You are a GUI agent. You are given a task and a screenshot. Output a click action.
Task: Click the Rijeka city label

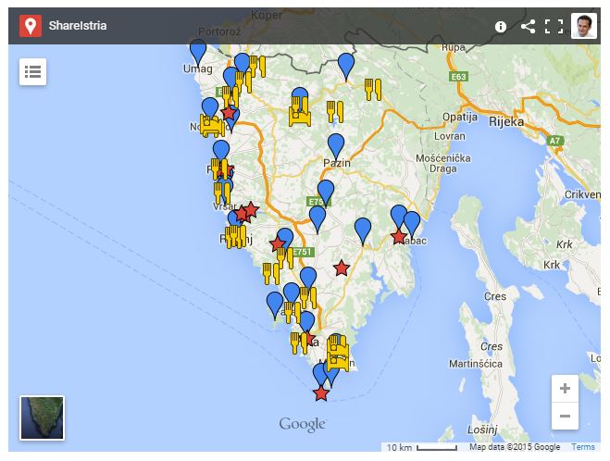click(506, 122)
